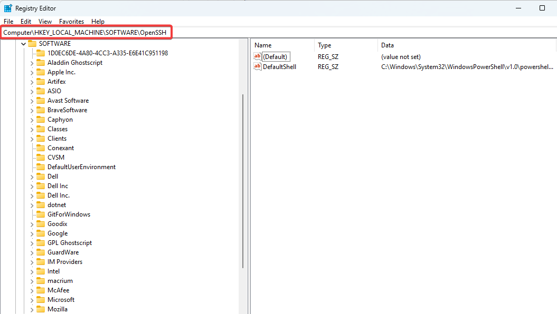Open the Help menu

(x=98, y=22)
